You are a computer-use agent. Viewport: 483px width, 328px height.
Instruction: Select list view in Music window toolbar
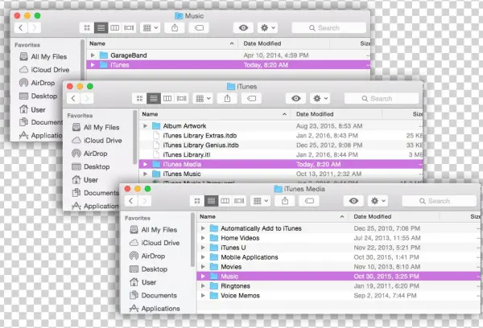point(101,28)
